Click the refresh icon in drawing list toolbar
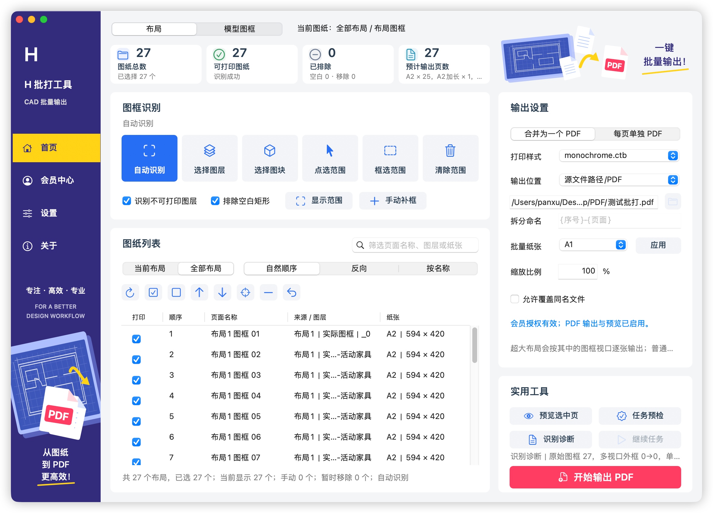The height and width of the screenshot is (513, 713). 130,293
